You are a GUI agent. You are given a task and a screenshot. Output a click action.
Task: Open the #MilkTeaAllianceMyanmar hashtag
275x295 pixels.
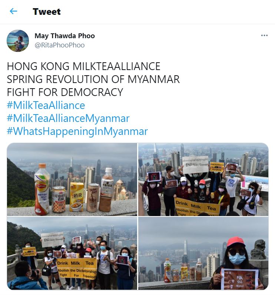(x=68, y=118)
